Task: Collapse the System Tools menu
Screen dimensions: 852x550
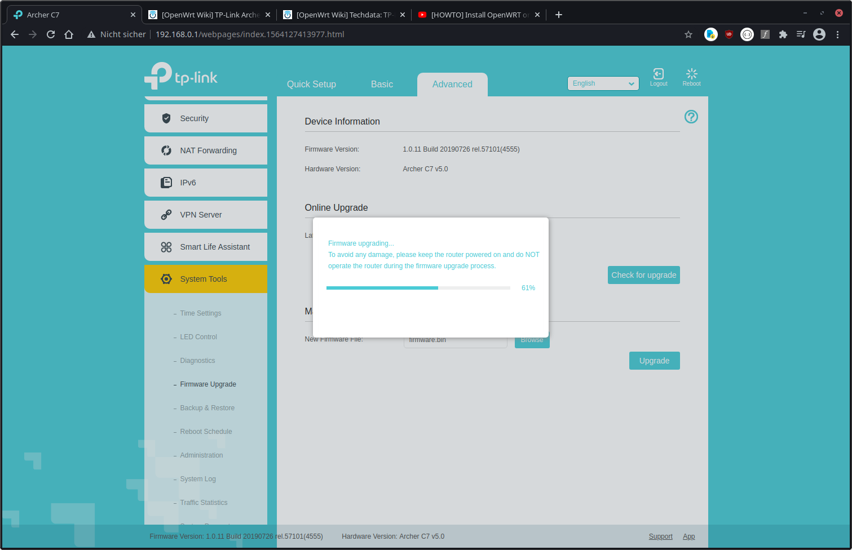Action: pyautogui.click(x=206, y=279)
